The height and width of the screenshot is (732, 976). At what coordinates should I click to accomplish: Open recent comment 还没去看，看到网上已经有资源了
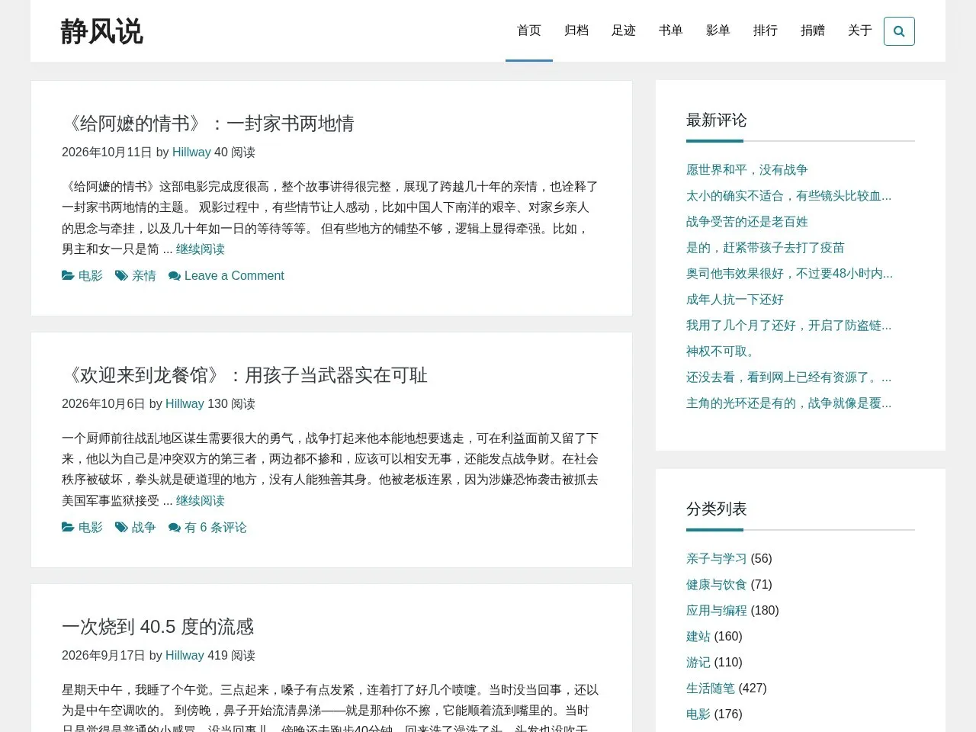(x=788, y=377)
